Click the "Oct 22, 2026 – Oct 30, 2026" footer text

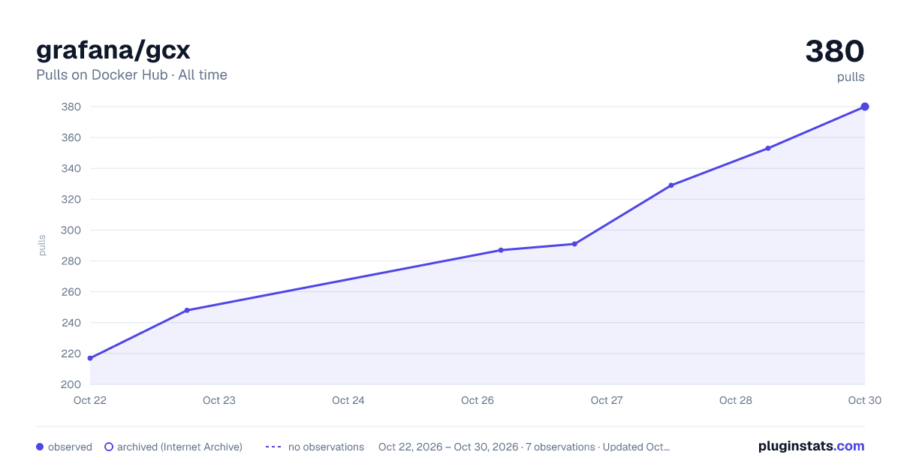[448, 447]
